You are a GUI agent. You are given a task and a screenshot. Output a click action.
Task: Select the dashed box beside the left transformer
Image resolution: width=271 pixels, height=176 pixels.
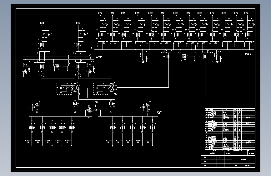coord(64,89)
